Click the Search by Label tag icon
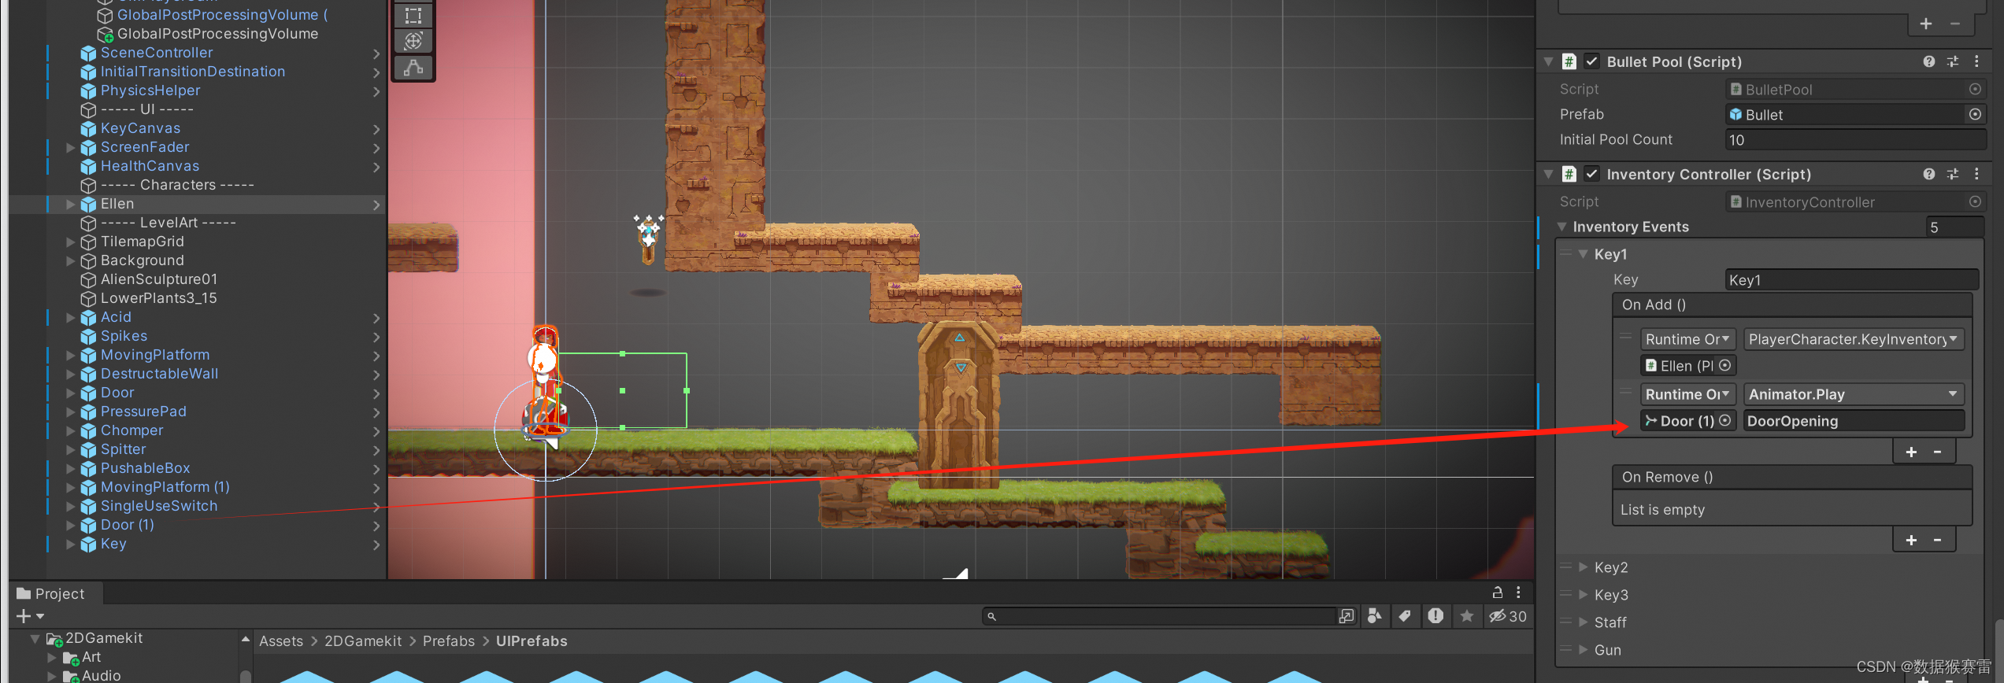This screenshot has width=2004, height=683. pyautogui.click(x=1405, y=616)
